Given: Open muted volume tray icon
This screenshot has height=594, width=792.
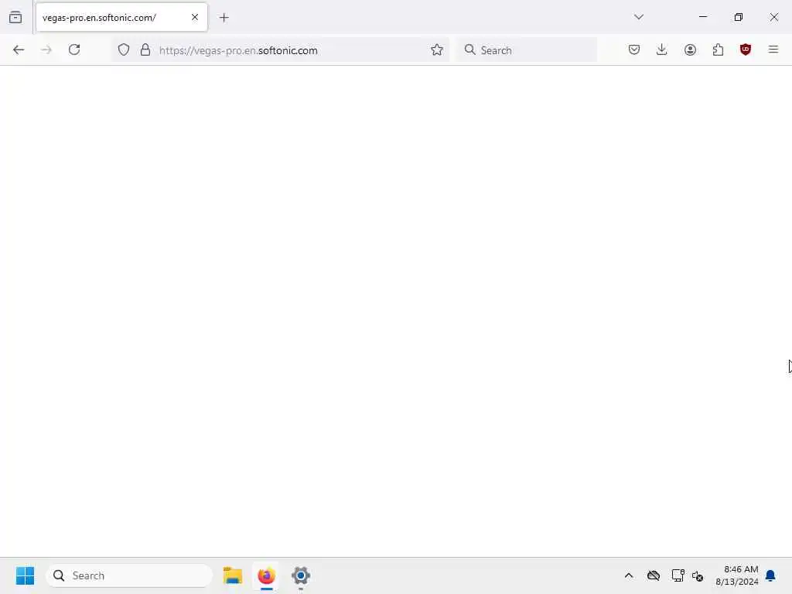Looking at the screenshot, I should (698, 575).
